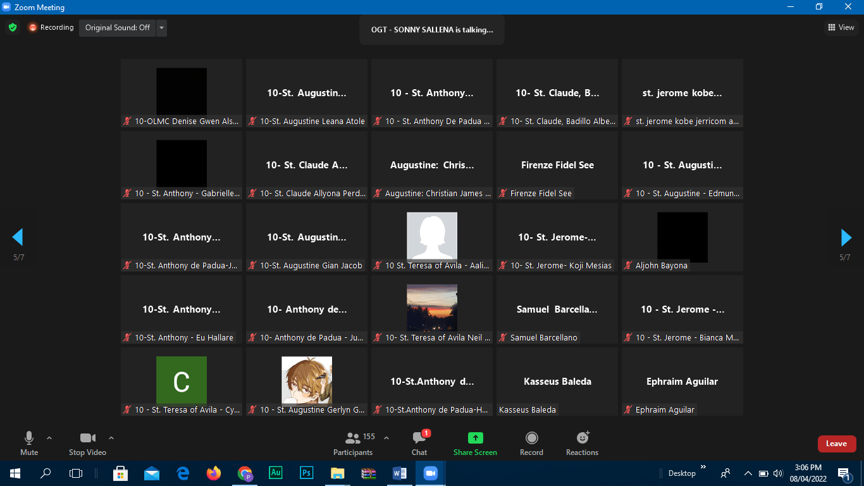Go to previous gallery page arrow
Viewport: 864px width, 486px height.
tap(18, 237)
